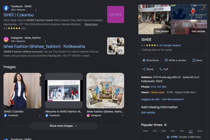Click Suggest an edit link
The height and width of the screenshot is (140, 210).
coord(150,99)
